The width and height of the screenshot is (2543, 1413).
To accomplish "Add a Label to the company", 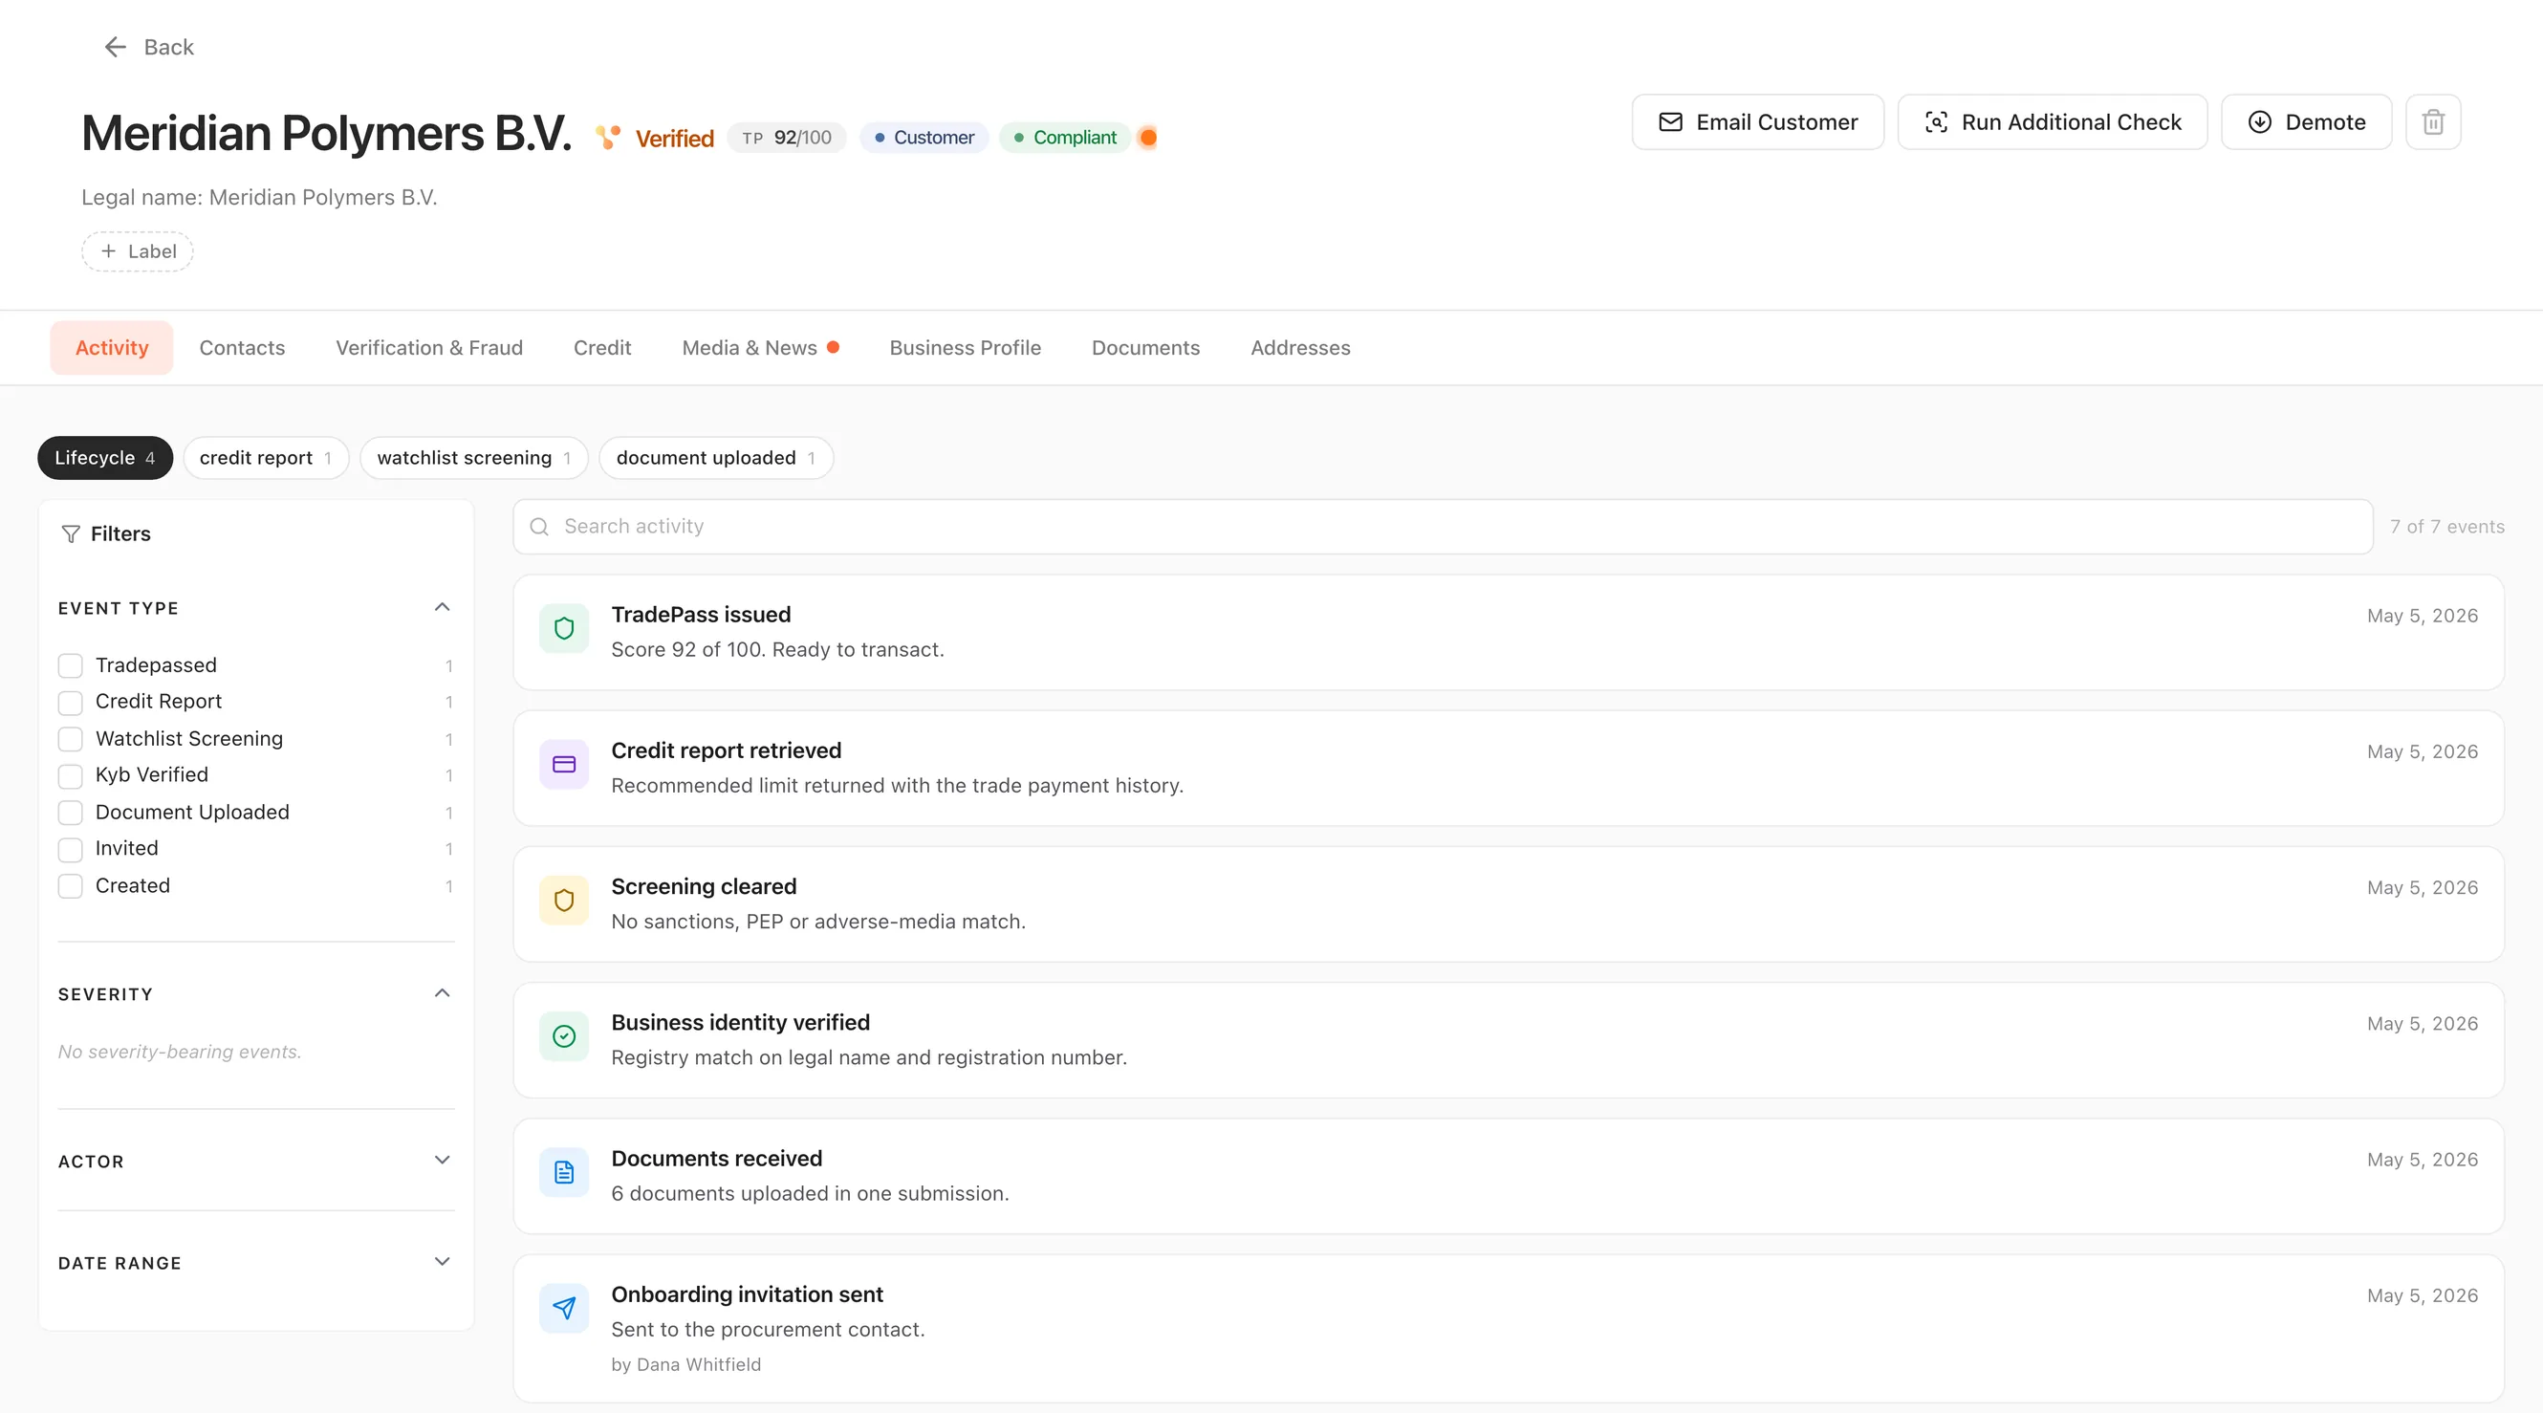I will pos(138,250).
